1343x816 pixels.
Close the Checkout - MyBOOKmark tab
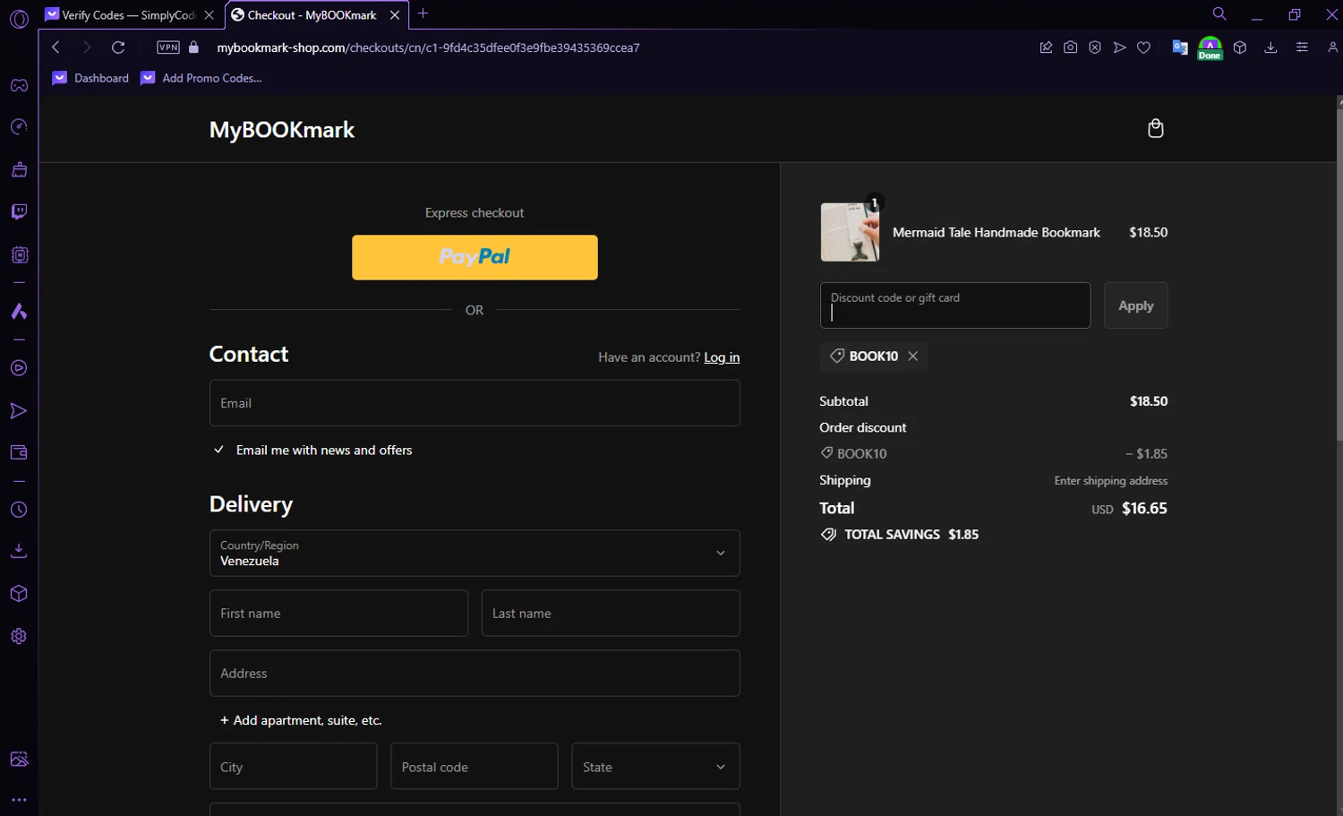tap(395, 15)
